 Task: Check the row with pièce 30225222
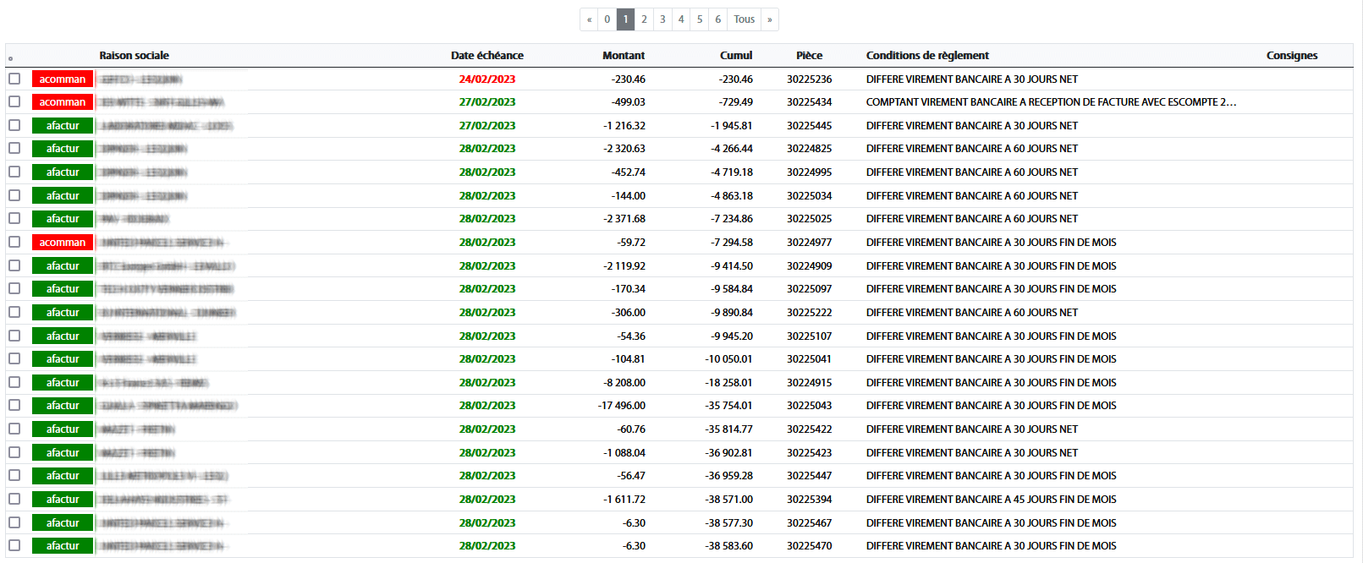pyautogui.click(x=14, y=312)
